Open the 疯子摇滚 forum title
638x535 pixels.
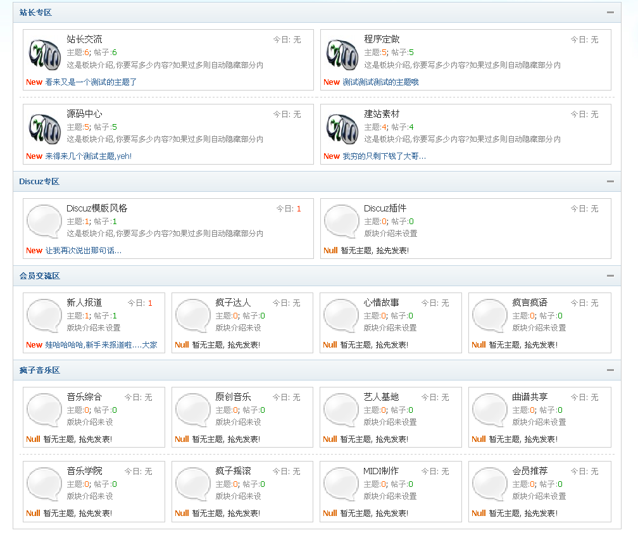(233, 471)
